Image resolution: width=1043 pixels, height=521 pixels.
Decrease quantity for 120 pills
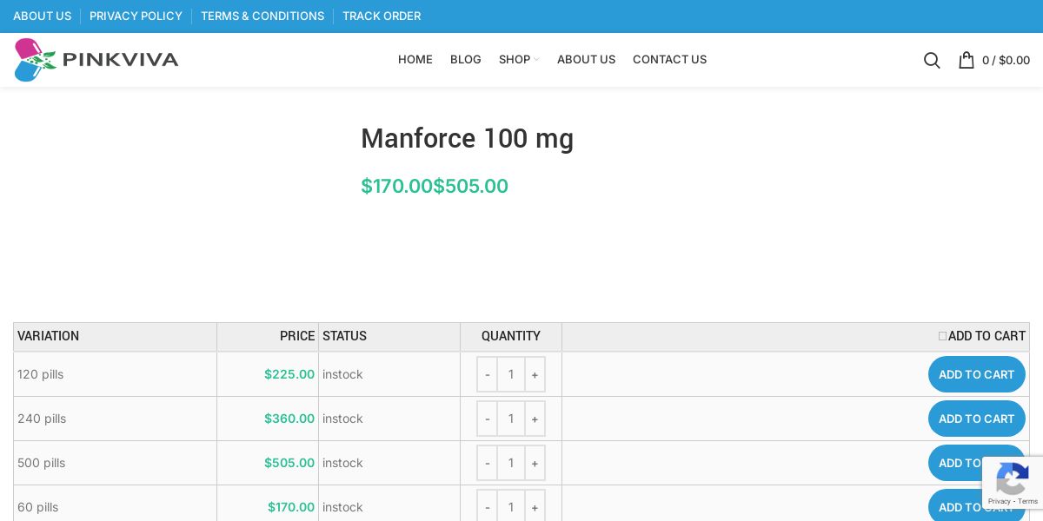487,374
